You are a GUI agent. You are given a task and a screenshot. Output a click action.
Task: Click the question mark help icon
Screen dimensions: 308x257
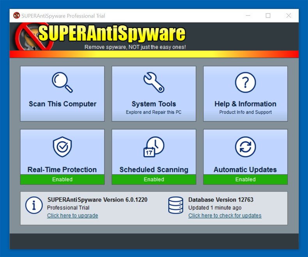245,83
